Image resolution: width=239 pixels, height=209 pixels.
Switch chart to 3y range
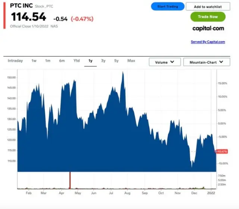103,61
